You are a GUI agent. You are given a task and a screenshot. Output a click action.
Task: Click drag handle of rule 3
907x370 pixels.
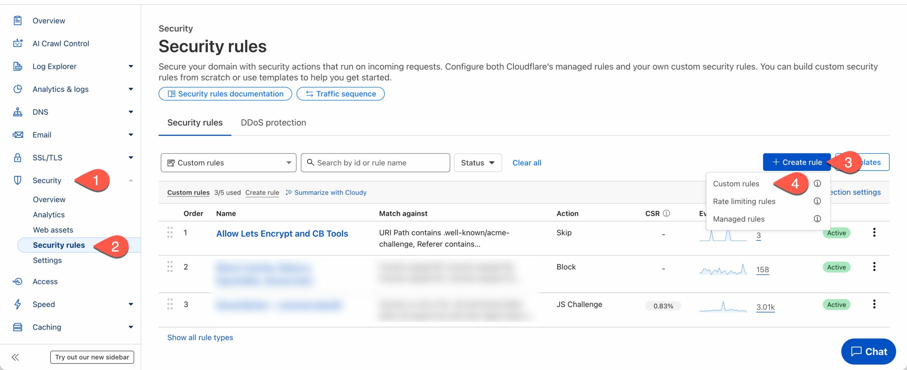click(x=170, y=304)
